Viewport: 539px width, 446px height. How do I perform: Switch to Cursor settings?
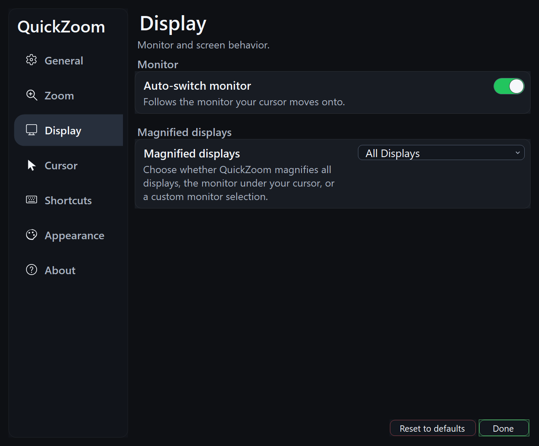(69, 165)
